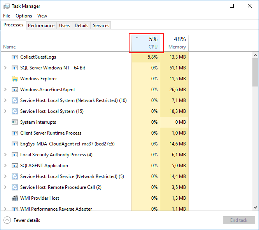The width and height of the screenshot is (259, 230).
Task: Click the 14,6 MB memory value
Action: (178, 144)
